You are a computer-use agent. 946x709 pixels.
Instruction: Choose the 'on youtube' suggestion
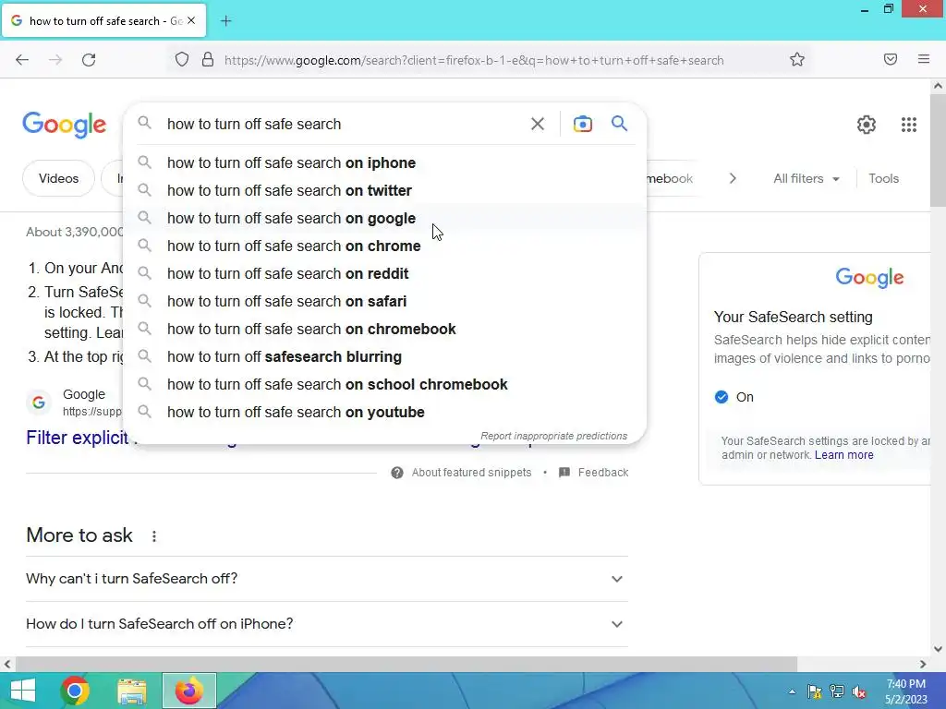coord(385,413)
